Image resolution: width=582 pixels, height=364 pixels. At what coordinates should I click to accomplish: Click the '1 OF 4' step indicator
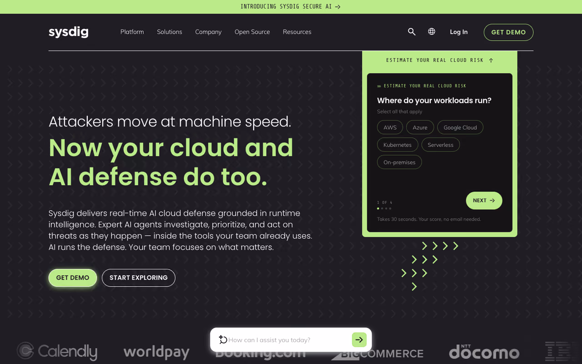click(x=385, y=202)
